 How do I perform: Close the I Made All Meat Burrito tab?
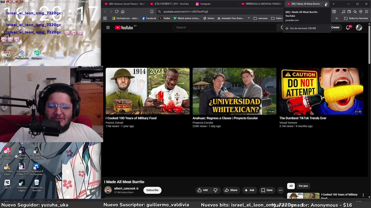point(326,4)
